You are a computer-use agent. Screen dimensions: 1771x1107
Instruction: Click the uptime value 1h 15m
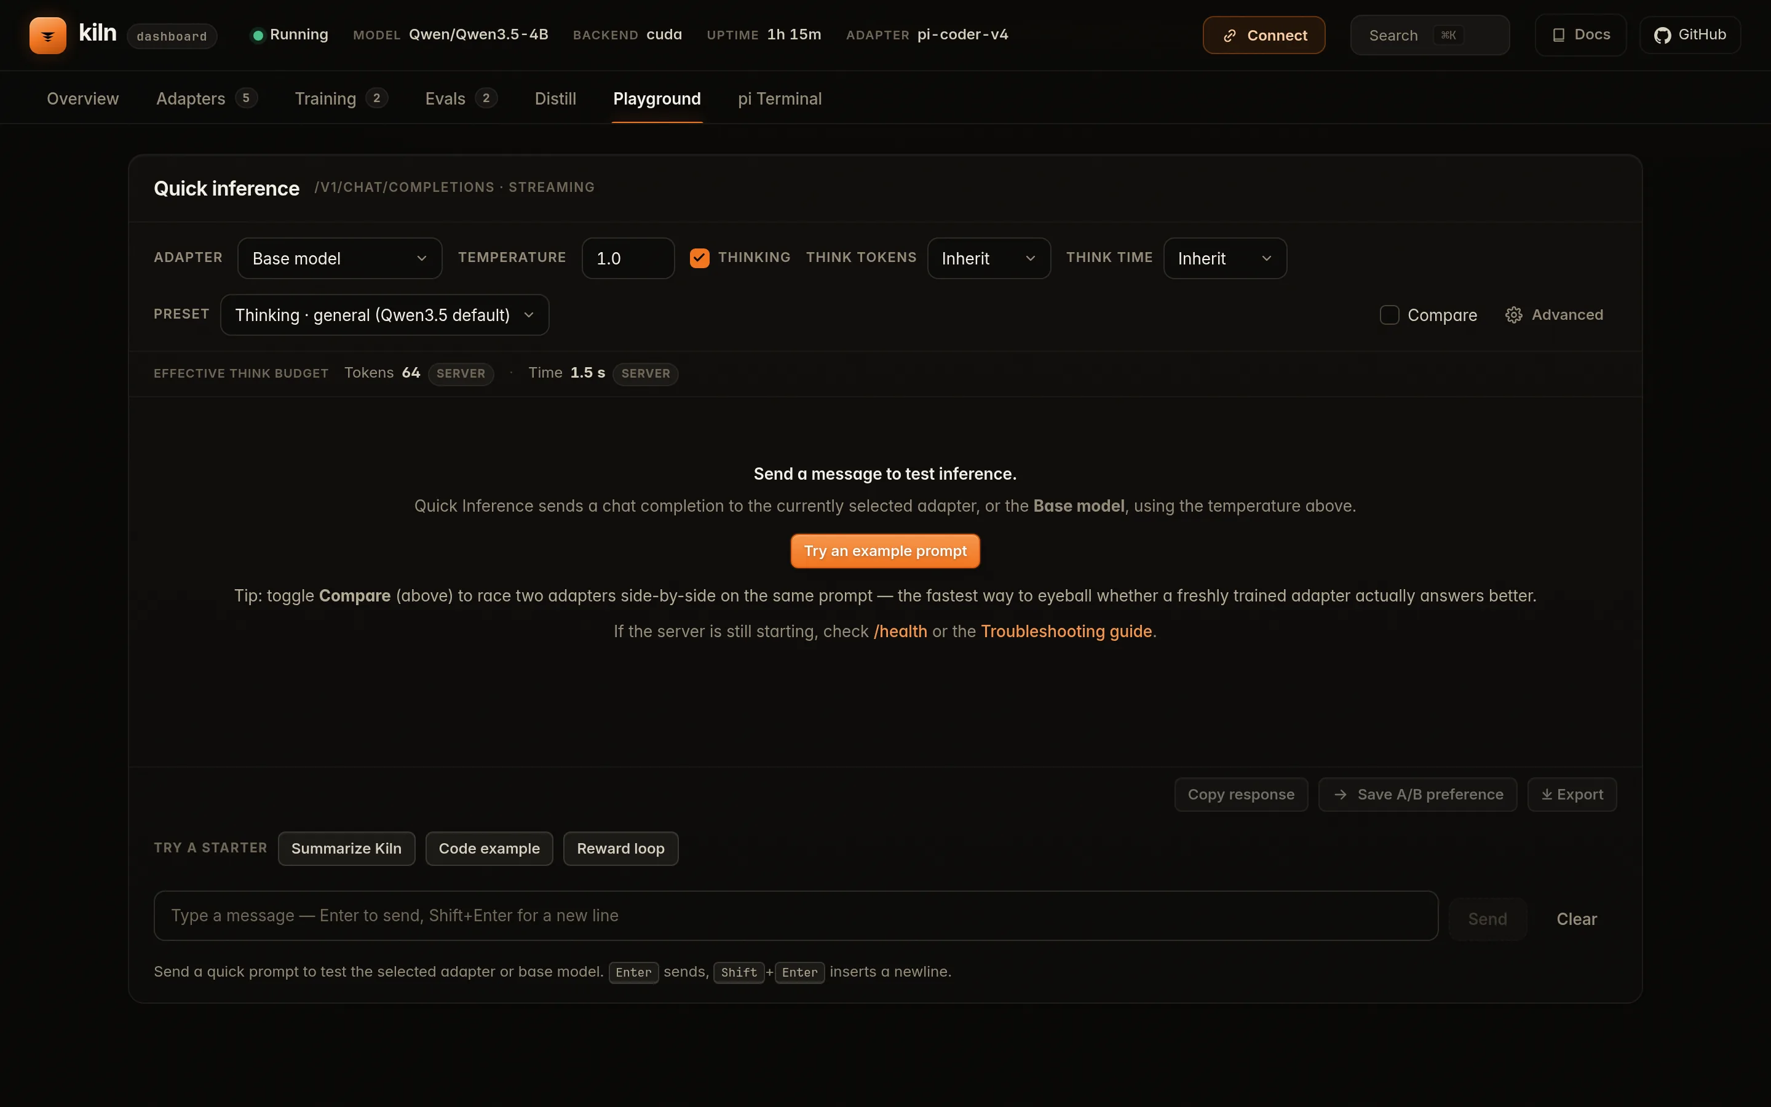(794, 34)
